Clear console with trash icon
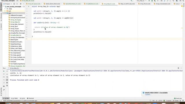This screenshot has width=185, height=104. (7, 86)
